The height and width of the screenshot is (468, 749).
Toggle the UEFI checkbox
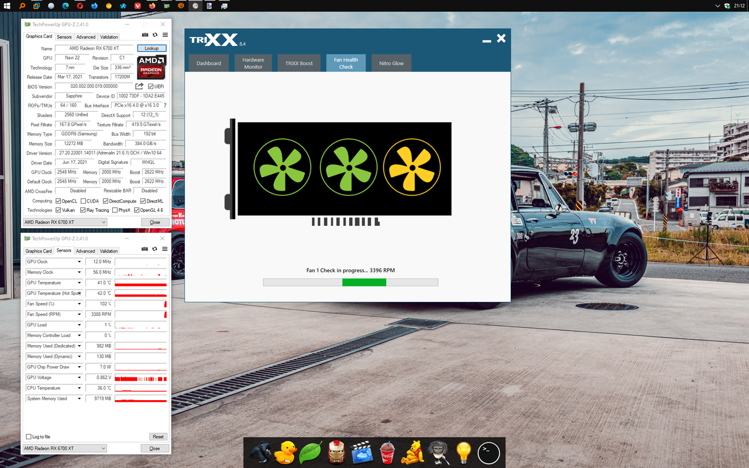pos(150,86)
